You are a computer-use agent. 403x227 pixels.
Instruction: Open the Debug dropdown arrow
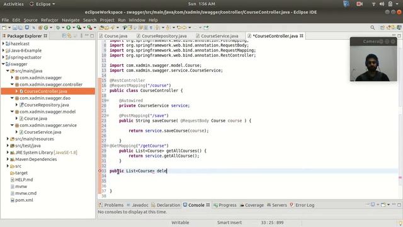click(x=63, y=28)
